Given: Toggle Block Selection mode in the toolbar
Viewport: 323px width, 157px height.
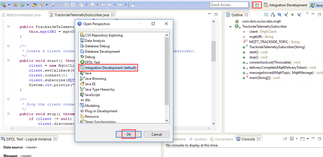Looking at the screenshot, I should click(66, 5).
